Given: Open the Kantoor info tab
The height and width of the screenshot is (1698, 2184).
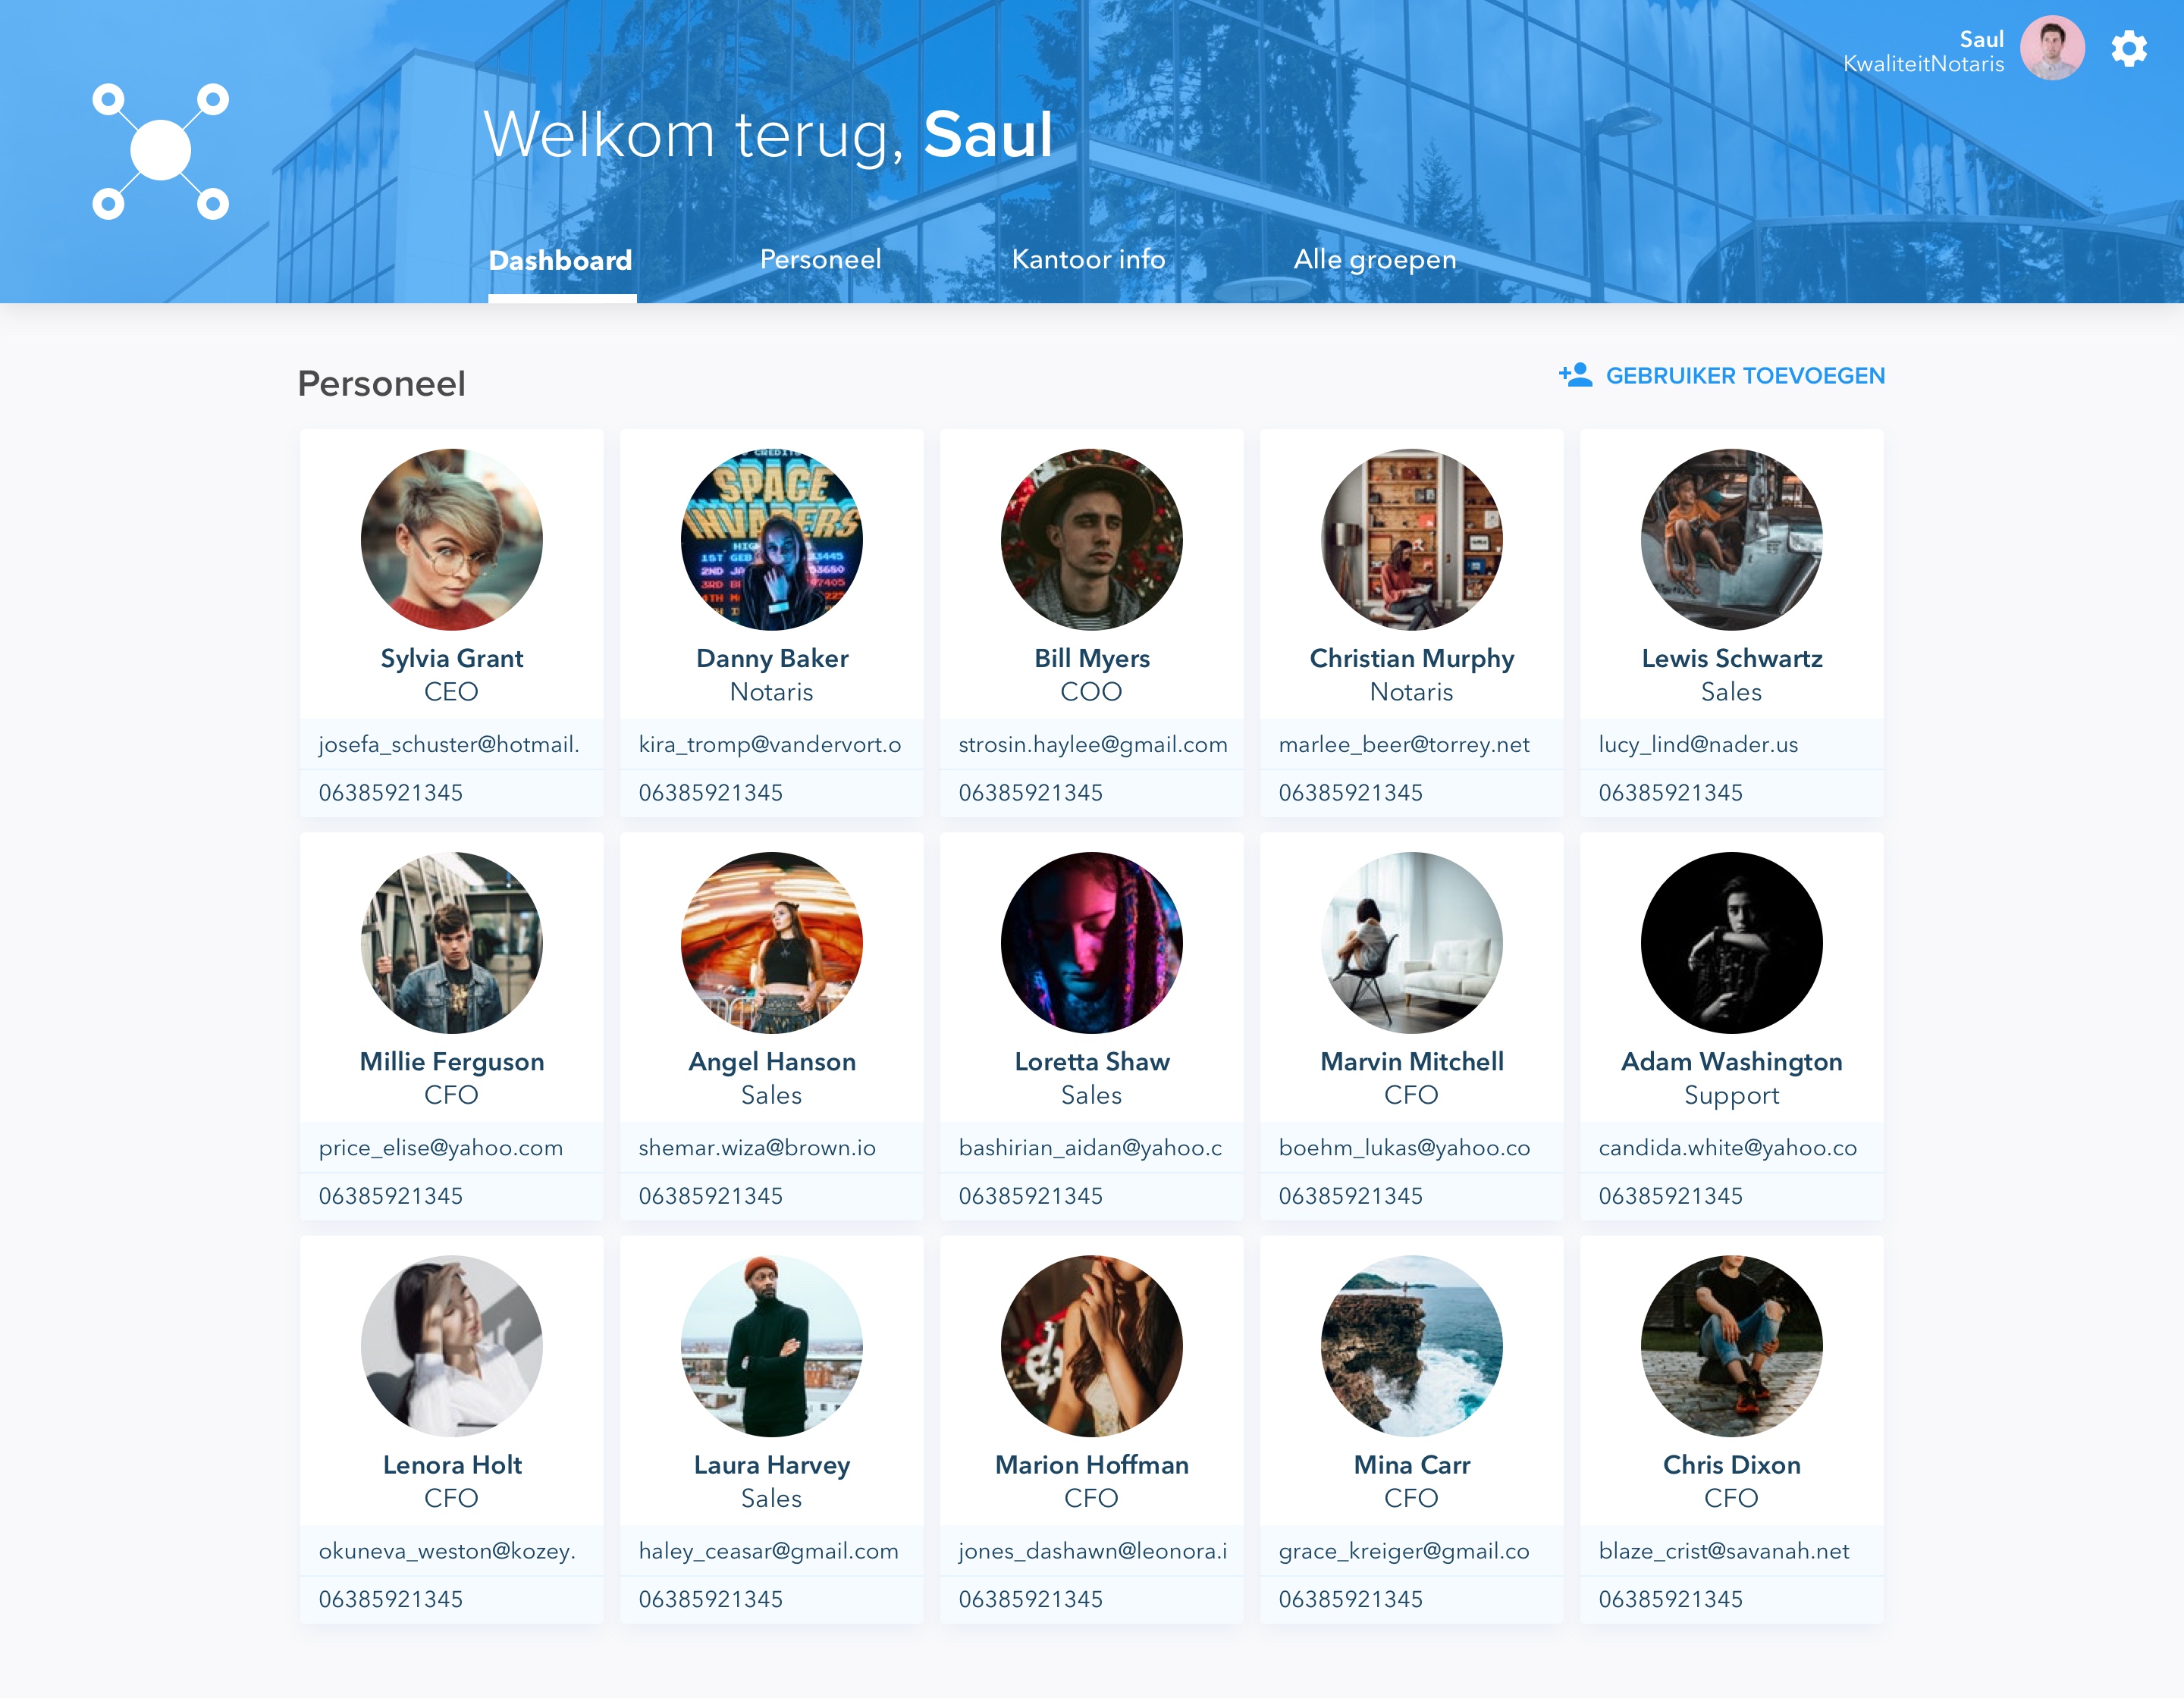Looking at the screenshot, I should pyautogui.click(x=1088, y=260).
